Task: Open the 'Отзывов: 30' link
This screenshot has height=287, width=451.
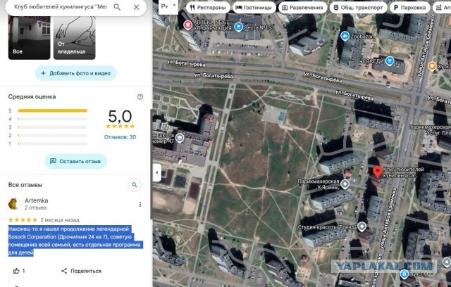Action: [x=120, y=137]
